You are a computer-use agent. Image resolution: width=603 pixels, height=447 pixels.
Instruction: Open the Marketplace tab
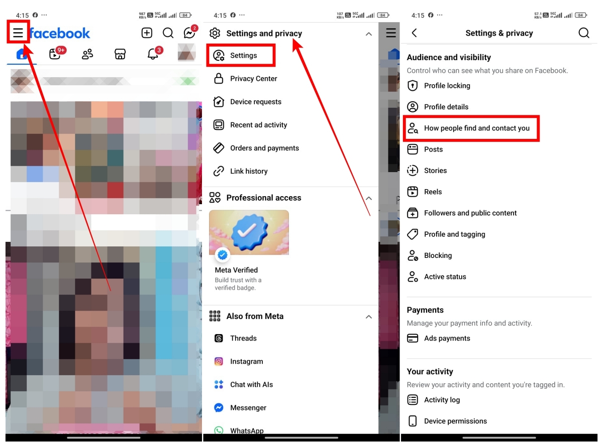pyautogui.click(x=120, y=54)
